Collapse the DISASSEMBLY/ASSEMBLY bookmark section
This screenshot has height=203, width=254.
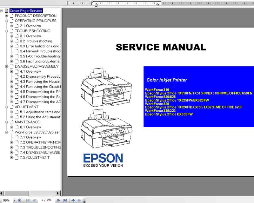[x=6, y=66]
